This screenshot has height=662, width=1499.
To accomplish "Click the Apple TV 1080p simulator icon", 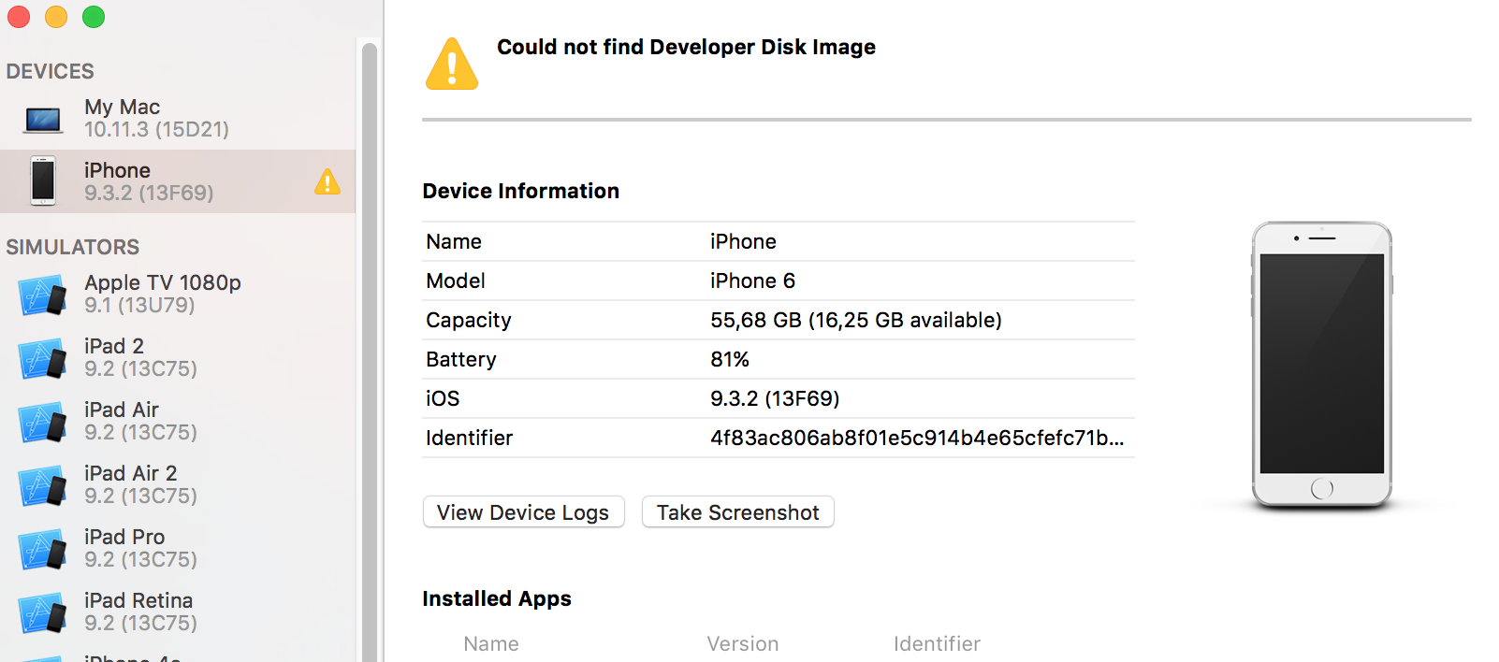I will click(42, 295).
